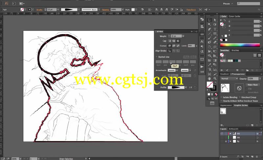263x160 pixels.
Task: Select the Artboard tool
Action: point(209,74)
